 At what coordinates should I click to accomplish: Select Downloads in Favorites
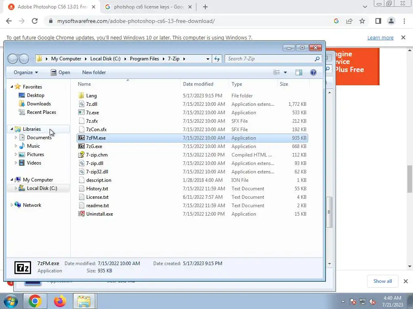coord(39,103)
